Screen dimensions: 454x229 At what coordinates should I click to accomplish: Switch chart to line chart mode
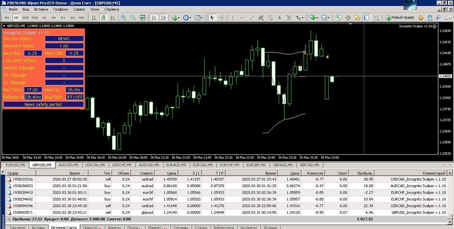pos(113,18)
